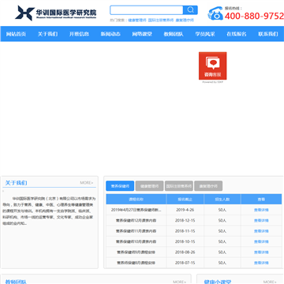The width and height of the screenshot is (284, 284).
Task: Open the 开班信息 nav item
Action: (x=79, y=34)
